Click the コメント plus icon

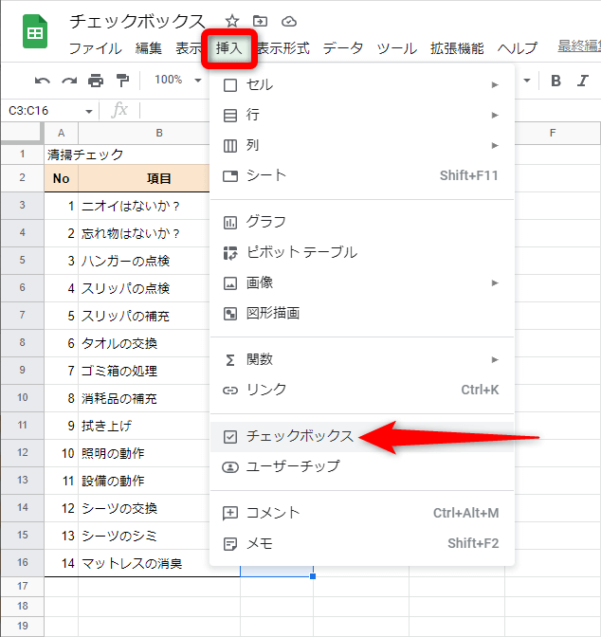click(230, 514)
